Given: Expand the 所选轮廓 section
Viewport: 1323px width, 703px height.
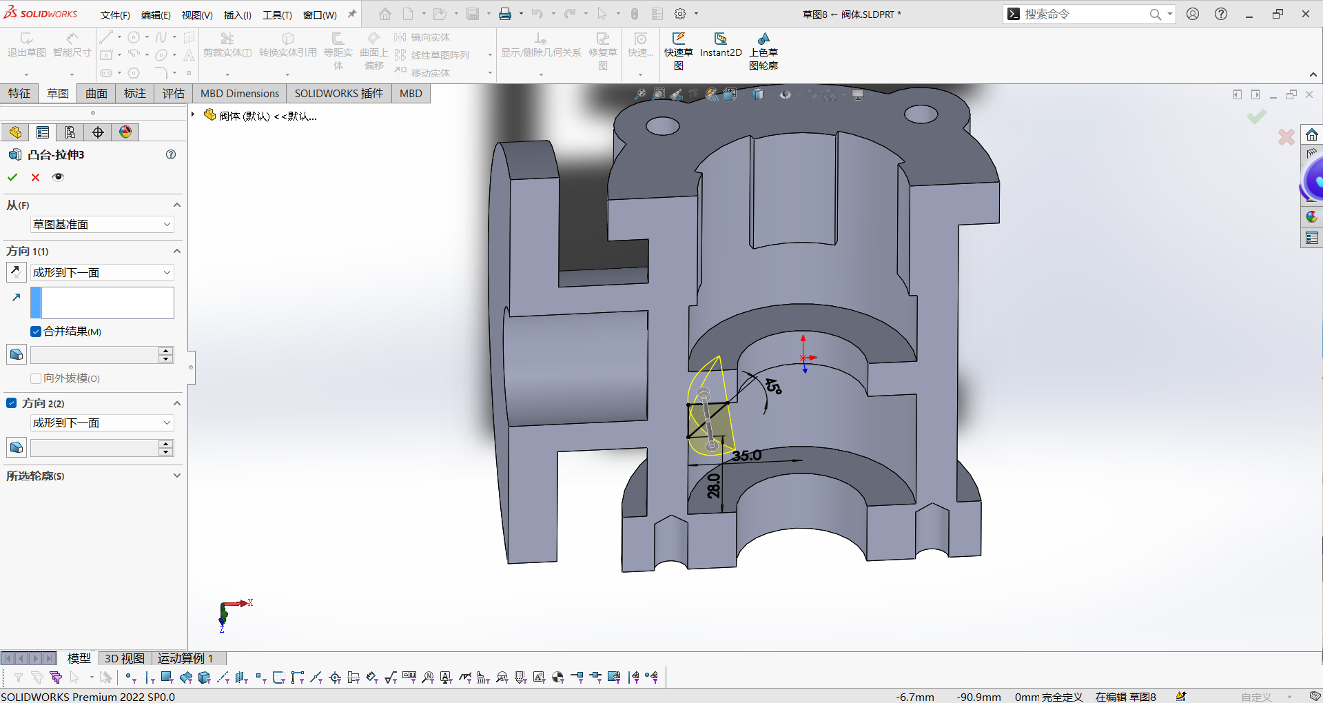Looking at the screenshot, I should [177, 476].
